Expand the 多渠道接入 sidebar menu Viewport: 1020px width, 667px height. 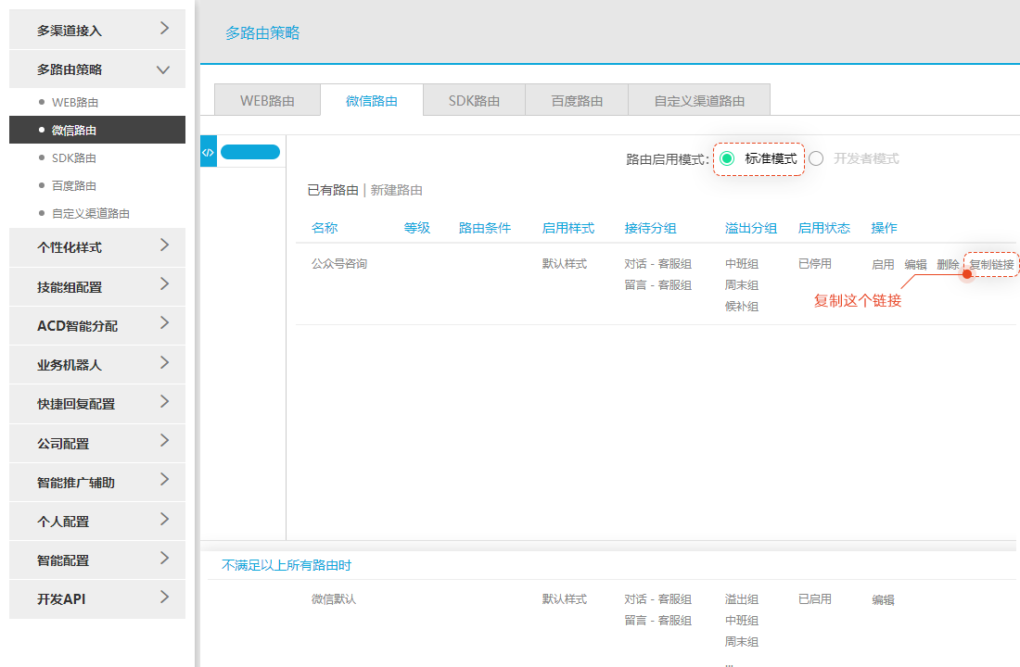click(x=97, y=30)
